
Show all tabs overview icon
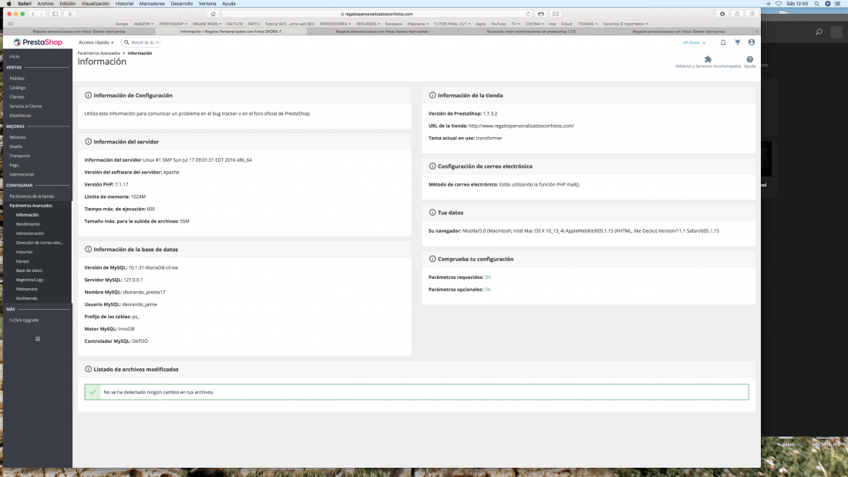(752, 14)
